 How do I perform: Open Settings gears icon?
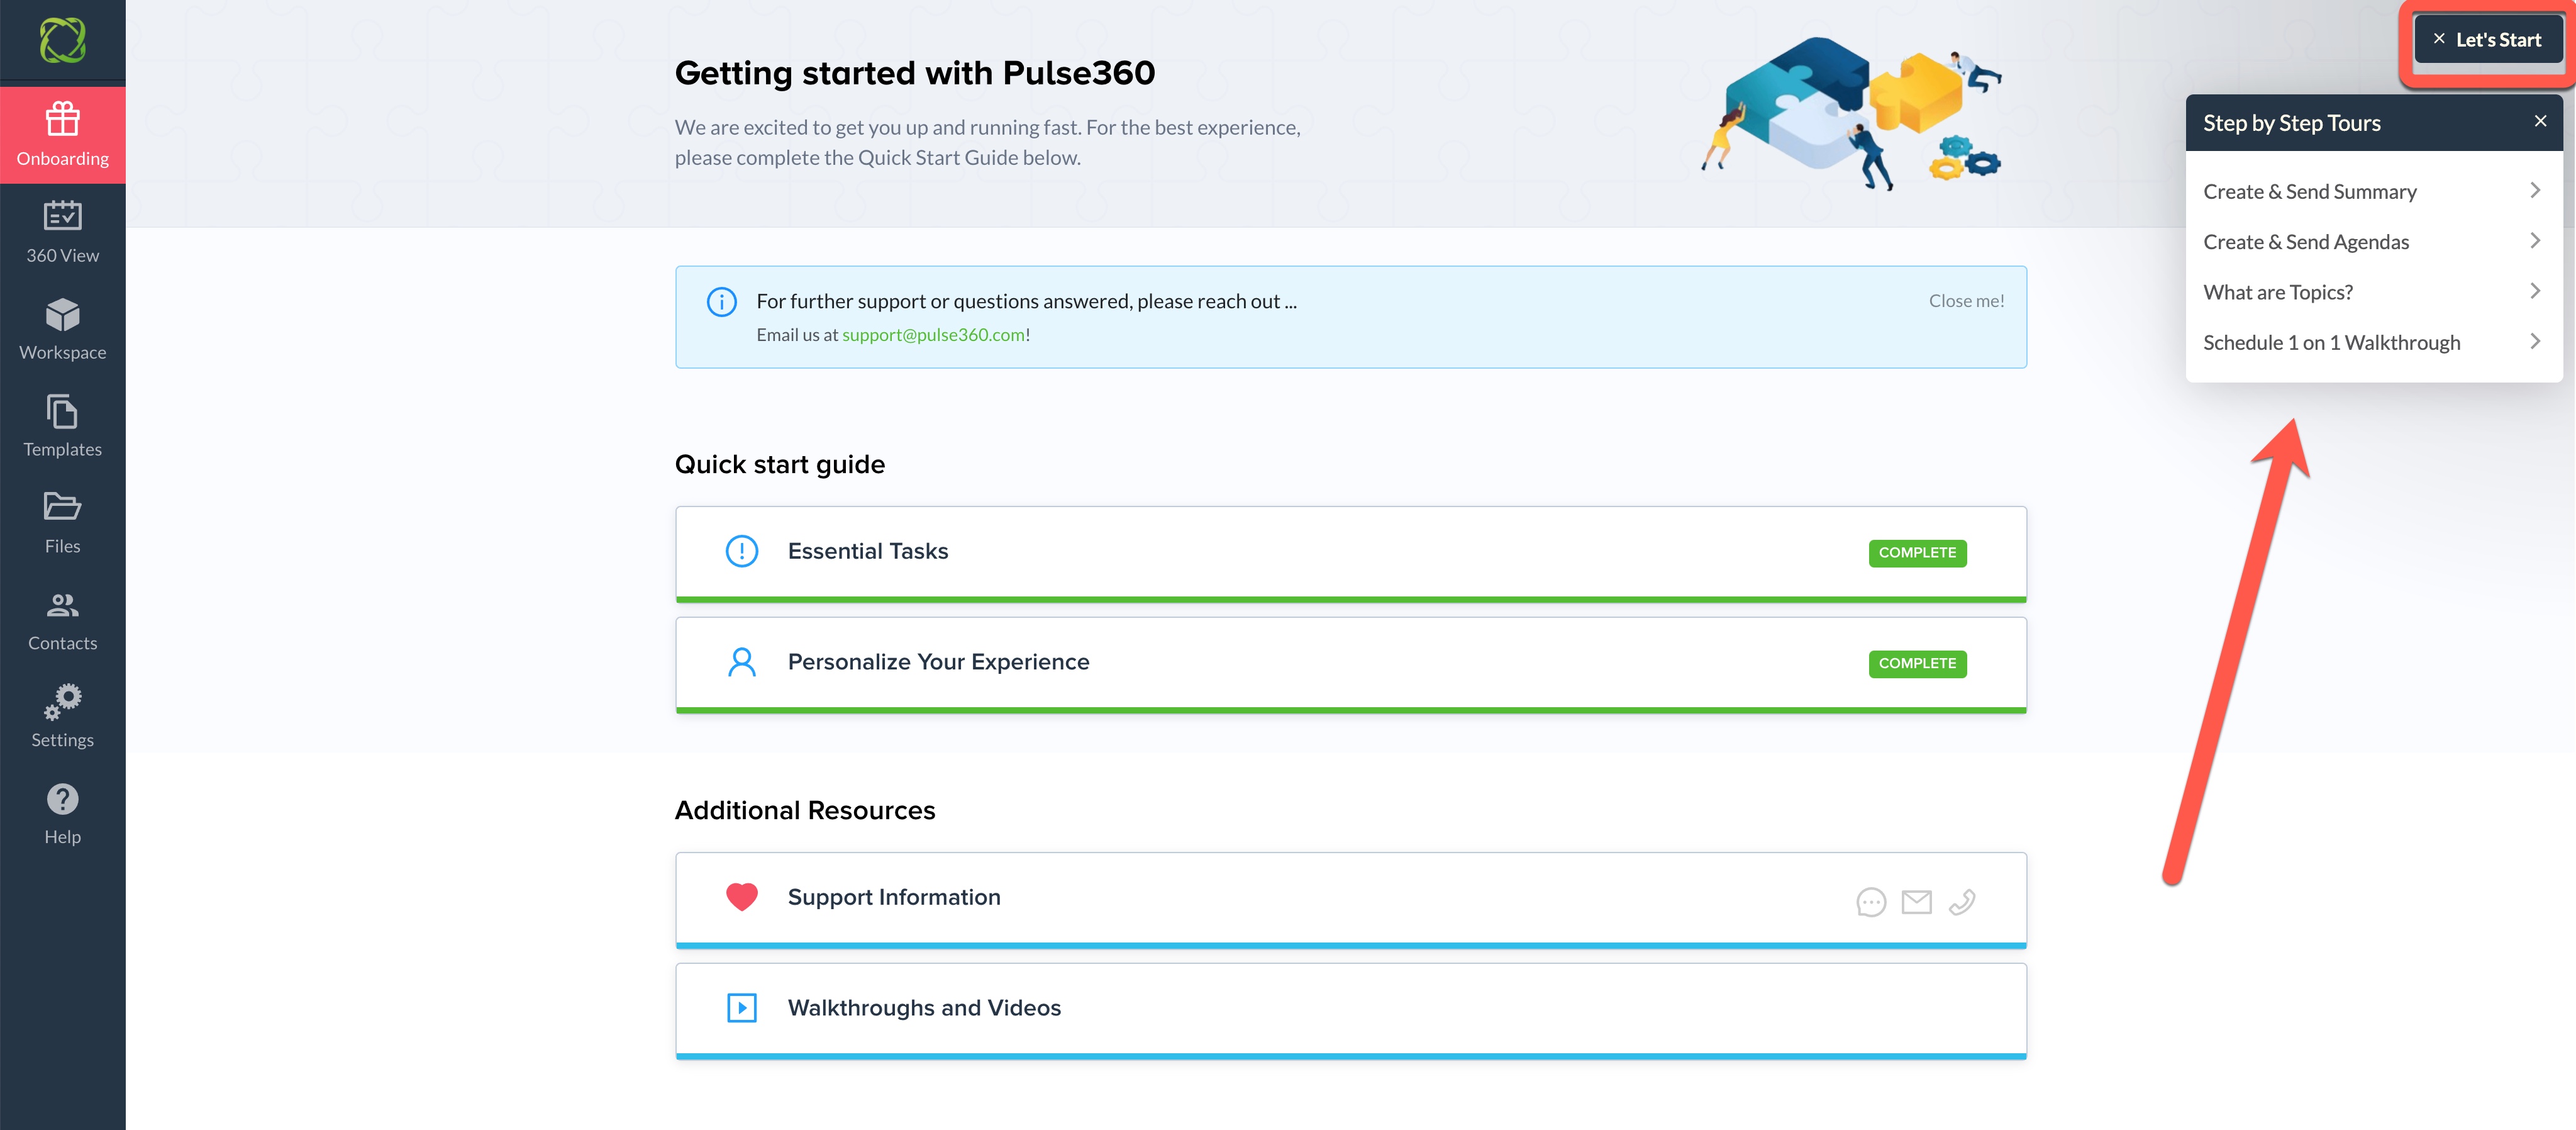[62, 701]
